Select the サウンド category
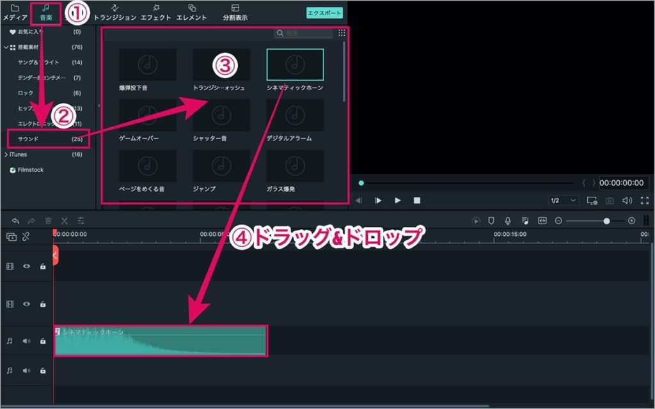 [x=48, y=139]
